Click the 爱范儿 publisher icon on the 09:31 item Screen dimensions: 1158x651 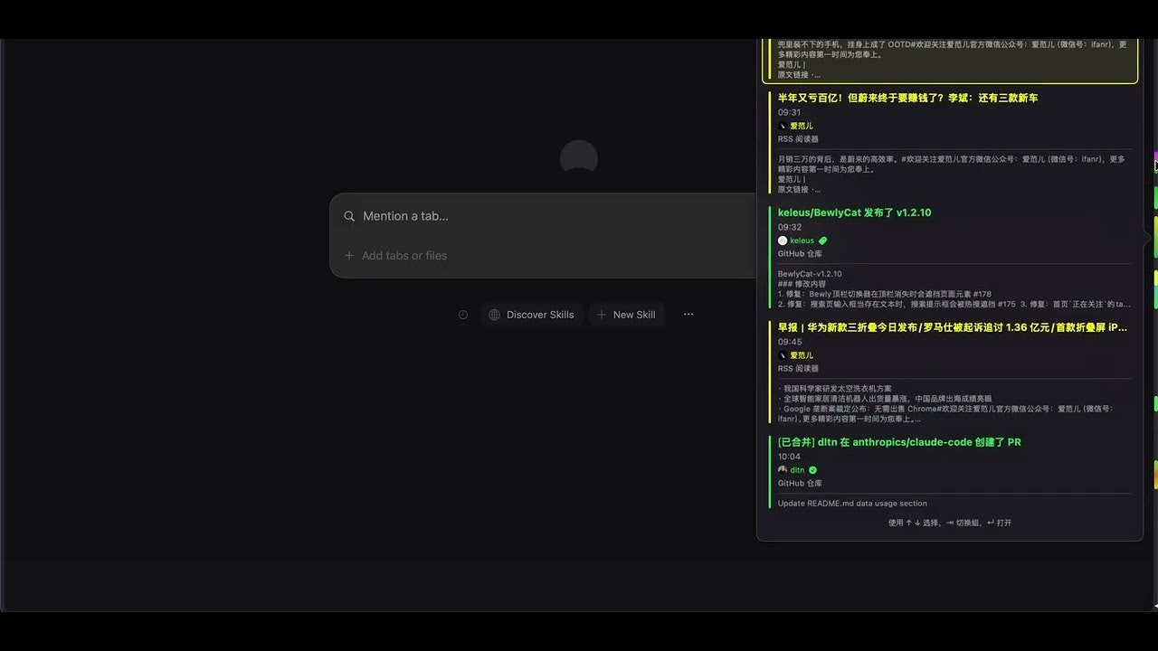[783, 126]
